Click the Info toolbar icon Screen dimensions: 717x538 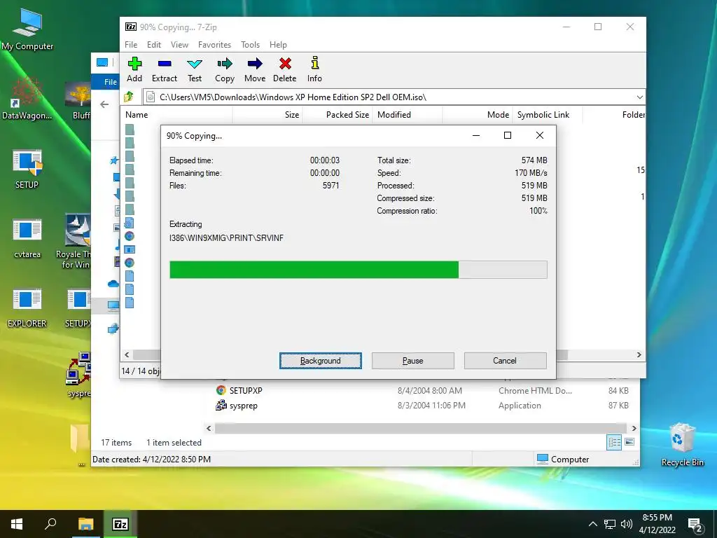[x=314, y=69]
